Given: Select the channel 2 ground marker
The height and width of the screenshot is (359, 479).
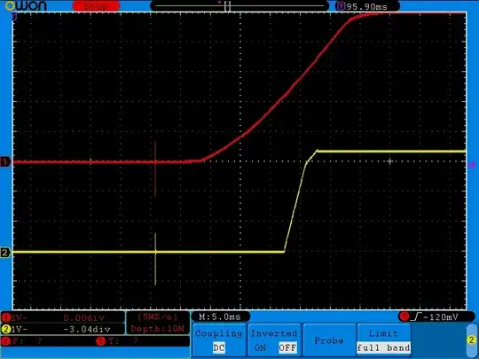Looking at the screenshot, I should (x=5, y=253).
